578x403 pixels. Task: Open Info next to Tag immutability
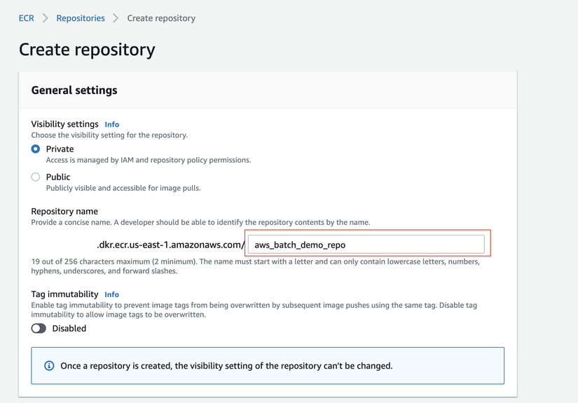click(x=112, y=295)
